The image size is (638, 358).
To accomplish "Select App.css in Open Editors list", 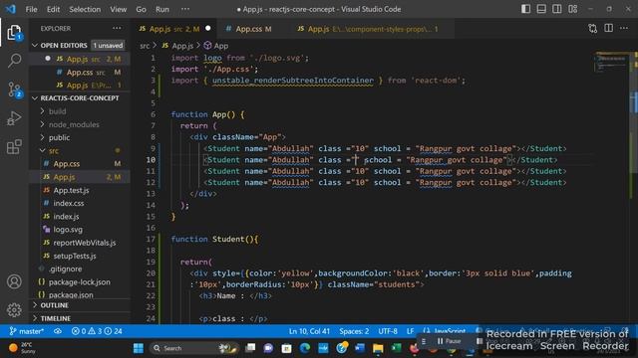I will tap(80, 73).
